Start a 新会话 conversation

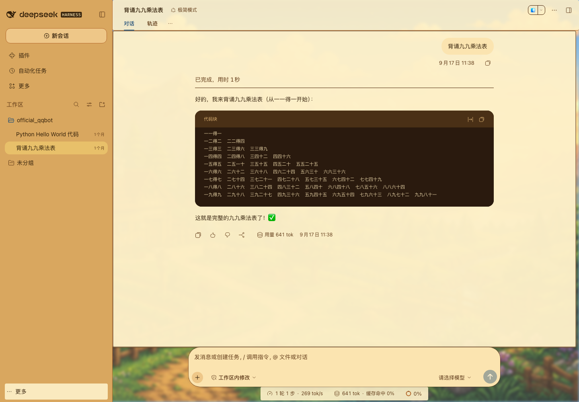(56, 36)
